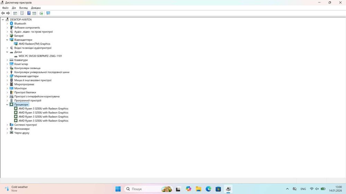Click the ENG language indicator
346x194 pixels.
coord(303,189)
